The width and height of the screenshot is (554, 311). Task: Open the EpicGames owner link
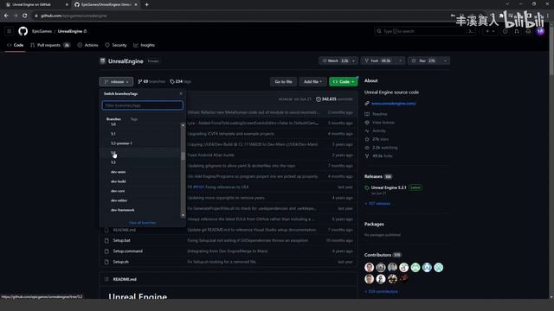[42, 31]
